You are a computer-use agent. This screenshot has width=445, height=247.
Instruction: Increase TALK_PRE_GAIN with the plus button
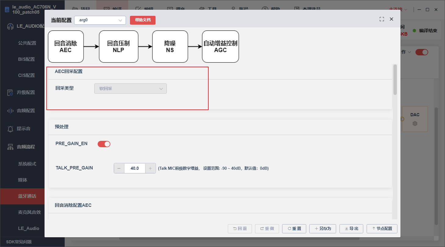150,168
